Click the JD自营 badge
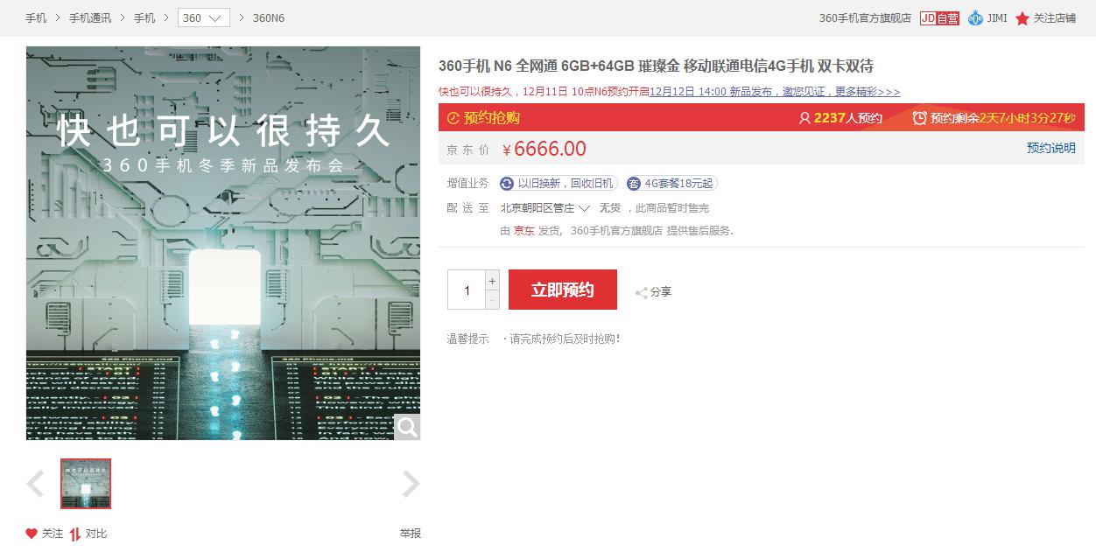Screen dimensions: 1096x552 point(939,18)
